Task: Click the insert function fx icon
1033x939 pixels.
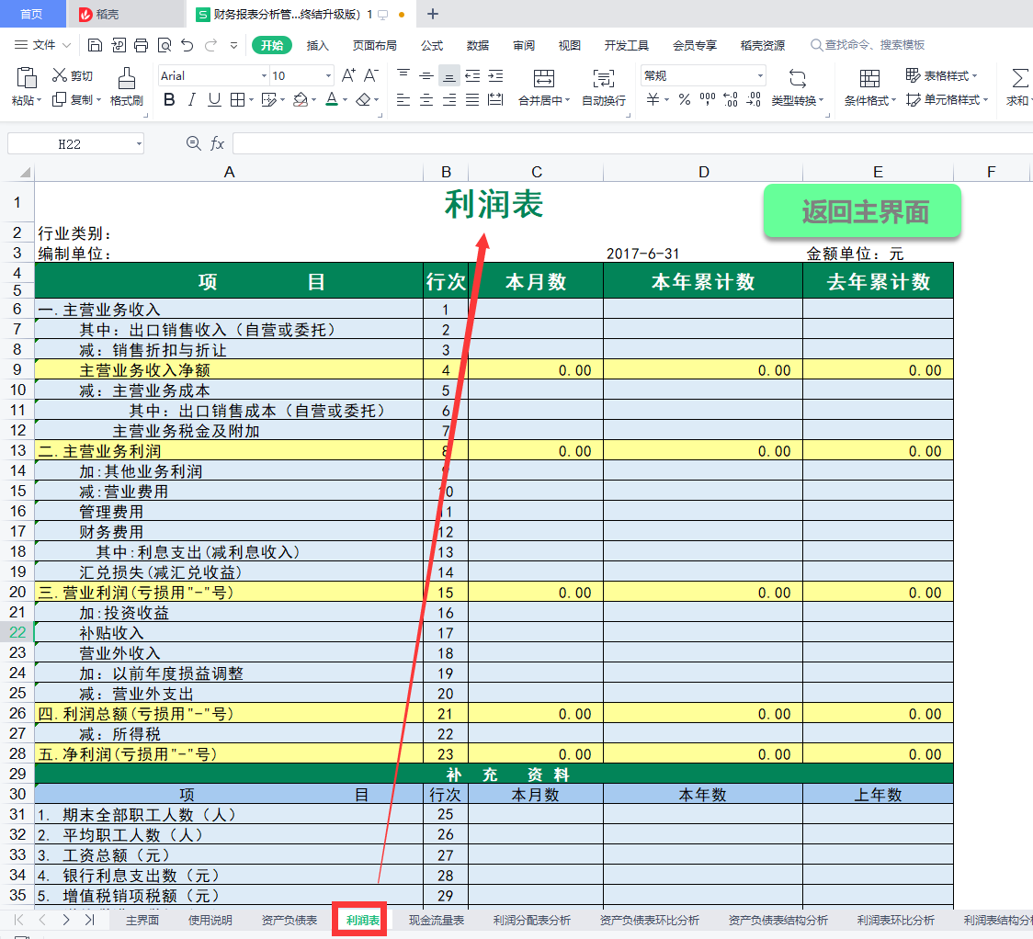Action: (218, 143)
